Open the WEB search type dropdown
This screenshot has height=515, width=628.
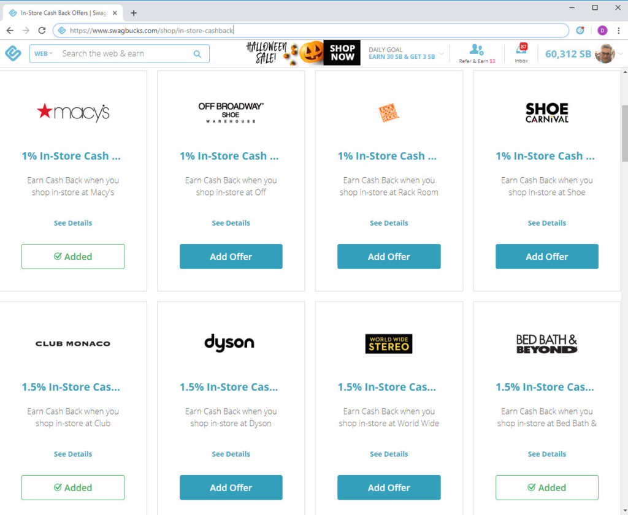[44, 54]
